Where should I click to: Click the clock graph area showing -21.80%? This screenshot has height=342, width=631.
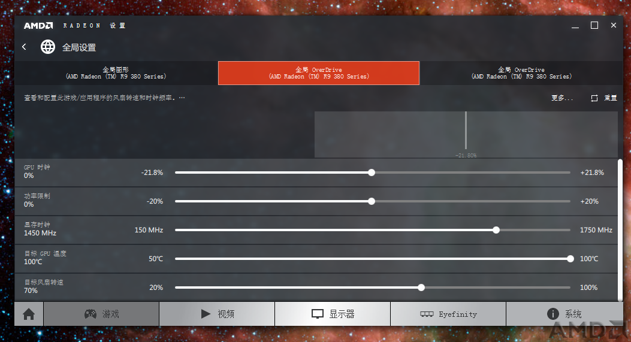(466, 134)
